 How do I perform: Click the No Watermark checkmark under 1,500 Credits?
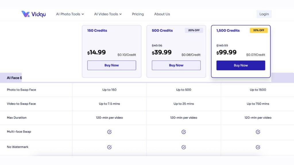pos(258,147)
